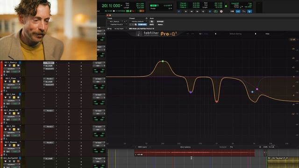Image resolution: width=299 pixels, height=168 pixels.
Task: Select the red audio clip in timeline
Action: coord(194,153)
